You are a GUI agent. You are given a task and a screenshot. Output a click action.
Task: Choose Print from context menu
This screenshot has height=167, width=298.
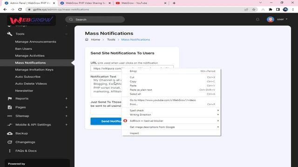pyautogui.click(x=171, y=104)
